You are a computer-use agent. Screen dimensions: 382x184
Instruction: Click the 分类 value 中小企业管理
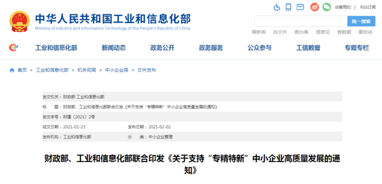tap(160, 137)
